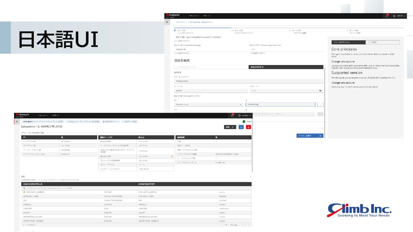Open documentation menu in pipeline setup window
This screenshot has height=232, width=413.
[x=194, y=16]
